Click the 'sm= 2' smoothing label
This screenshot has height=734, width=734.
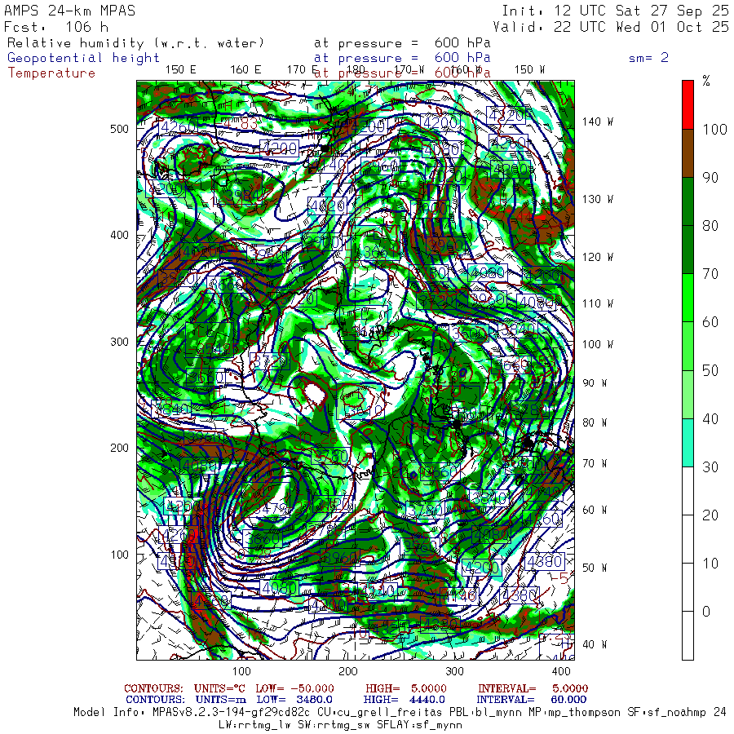click(648, 58)
